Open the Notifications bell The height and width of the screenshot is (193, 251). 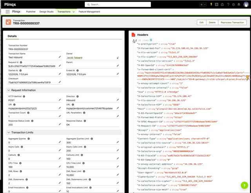(239, 4)
